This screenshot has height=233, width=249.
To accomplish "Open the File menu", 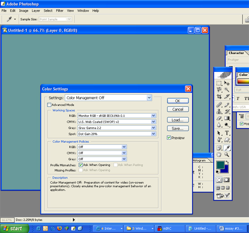I will coord(4,10).
